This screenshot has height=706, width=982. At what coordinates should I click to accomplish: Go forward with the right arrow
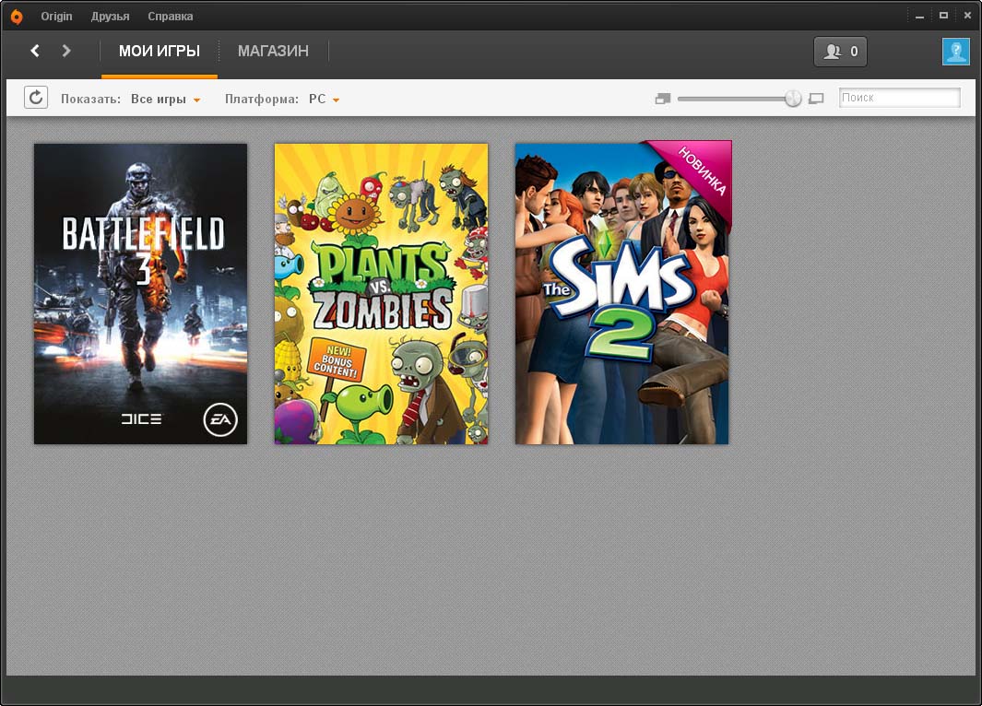point(66,51)
